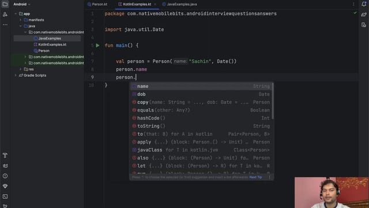This screenshot has width=369, height=208.
Task: Select KotlinExamples.kt in project tree
Action: click(x=50, y=44)
